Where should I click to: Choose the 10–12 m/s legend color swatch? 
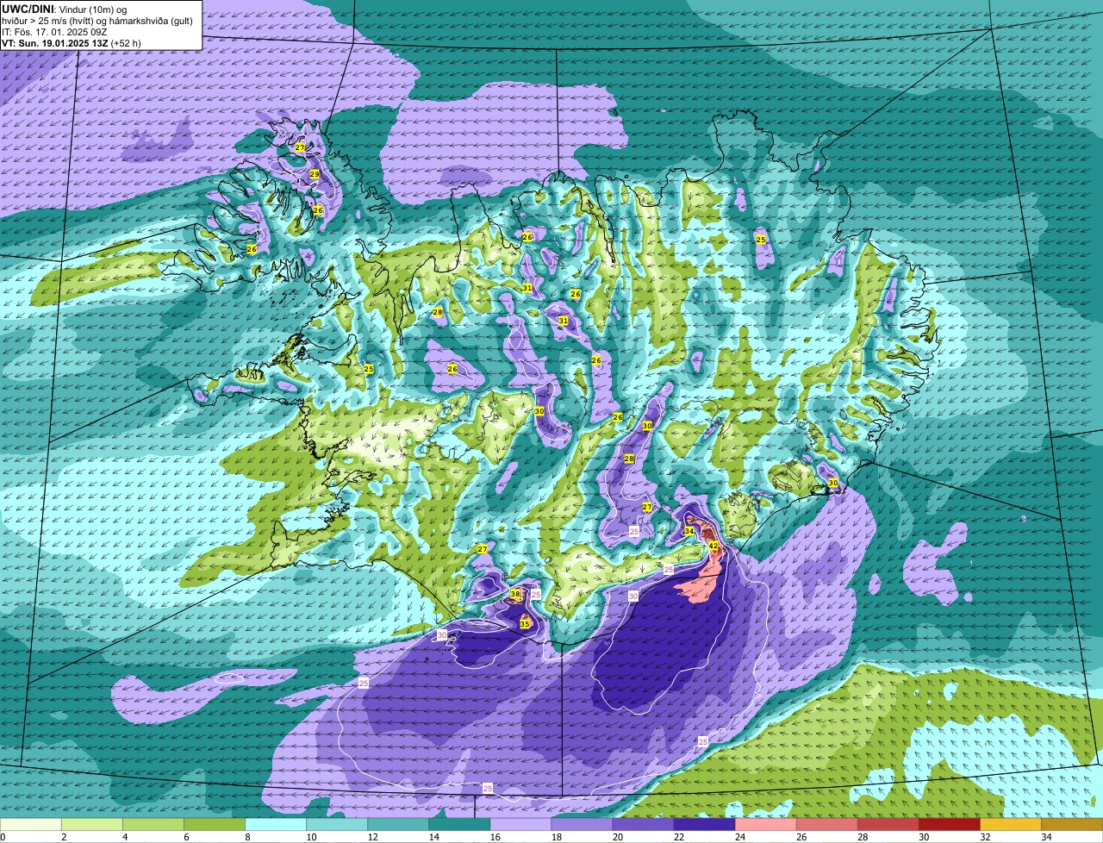point(337,825)
